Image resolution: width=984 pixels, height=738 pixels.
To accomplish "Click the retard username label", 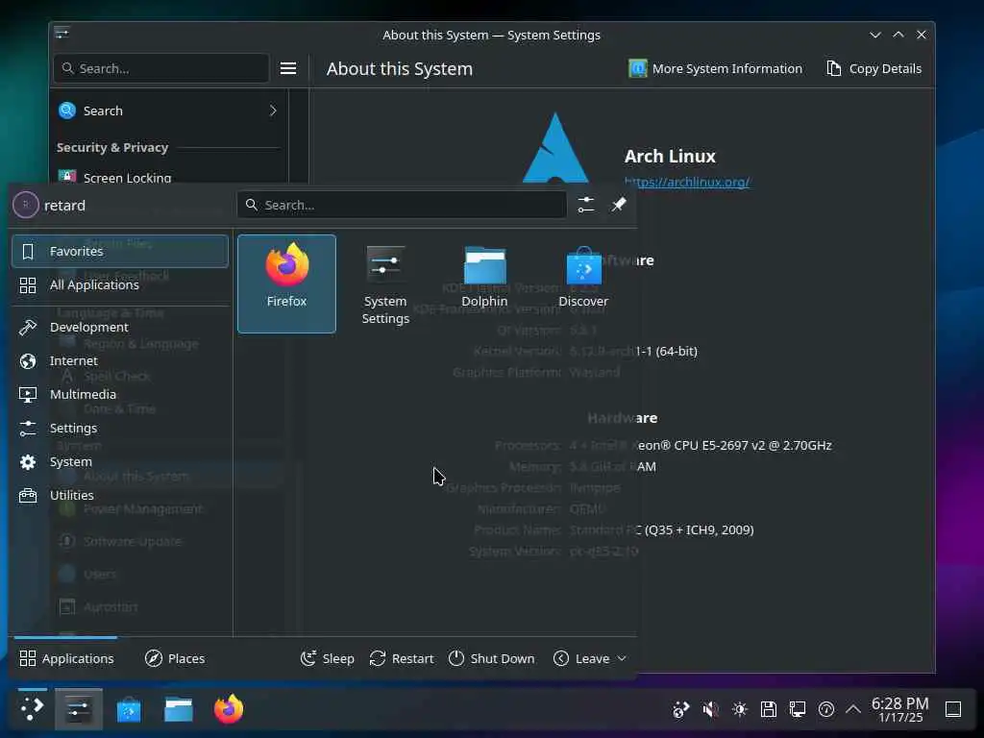I will 64,206.
